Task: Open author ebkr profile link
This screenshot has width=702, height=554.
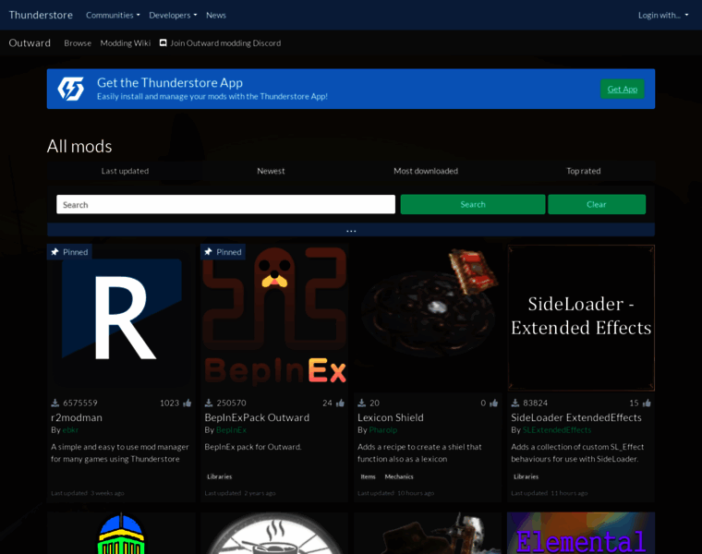Action: tap(70, 430)
